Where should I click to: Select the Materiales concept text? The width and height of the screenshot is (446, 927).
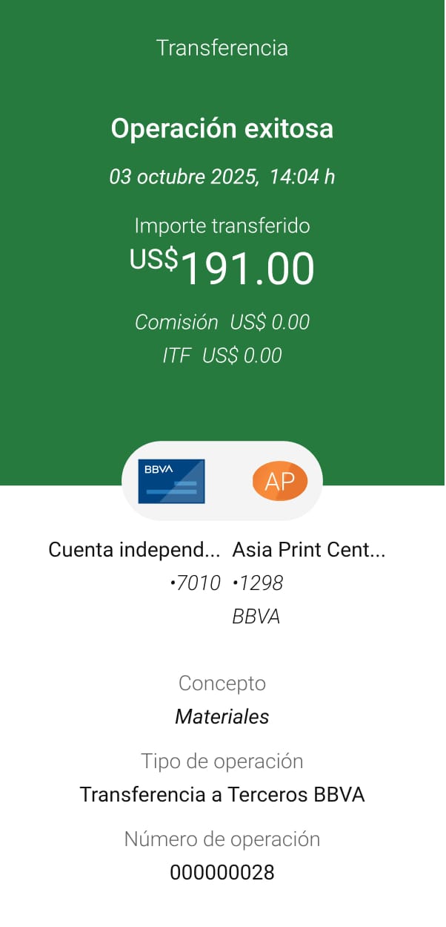pyautogui.click(x=222, y=717)
